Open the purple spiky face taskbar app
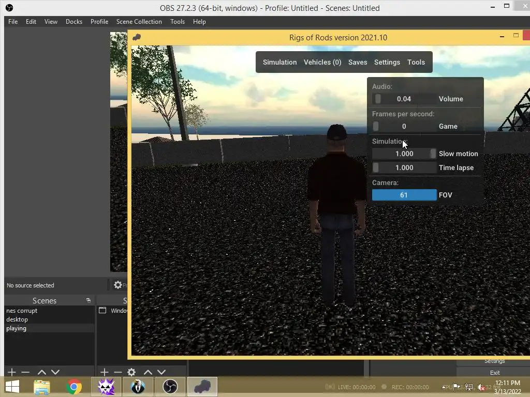530x397 pixels. [106, 387]
